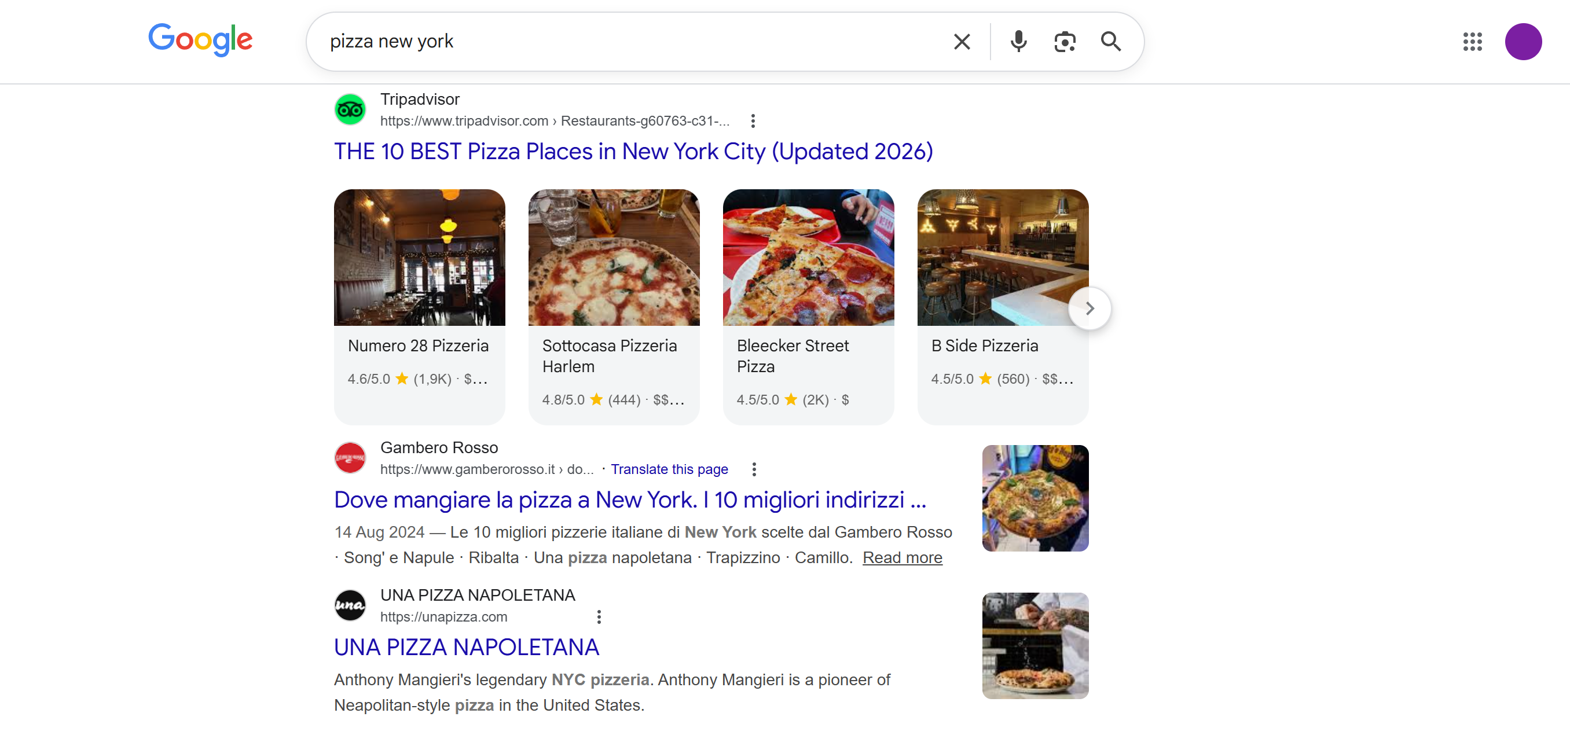The image size is (1570, 735).
Task: Click the voice search microphone icon
Action: pyautogui.click(x=1018, y=41)
